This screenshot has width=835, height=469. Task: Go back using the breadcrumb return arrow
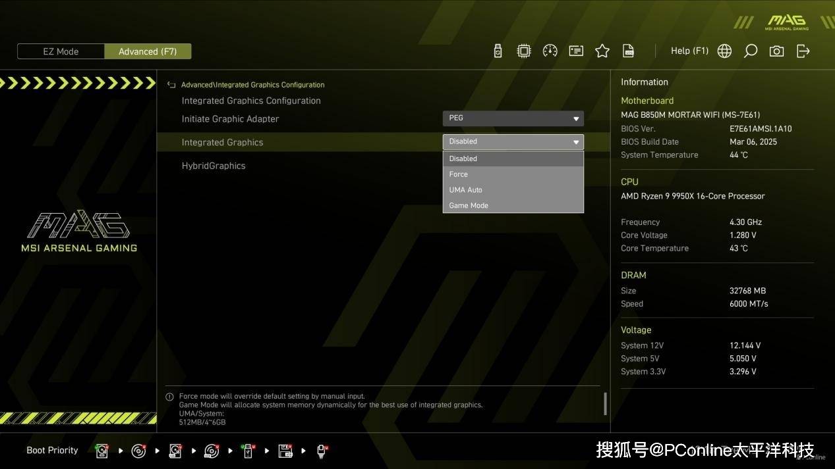pos(171,85)
